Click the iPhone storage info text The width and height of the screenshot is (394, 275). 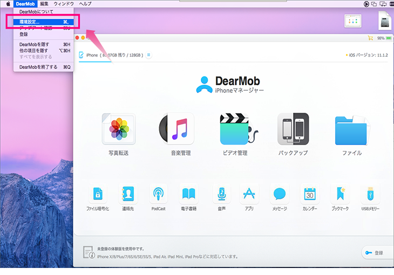pos(114,55)
